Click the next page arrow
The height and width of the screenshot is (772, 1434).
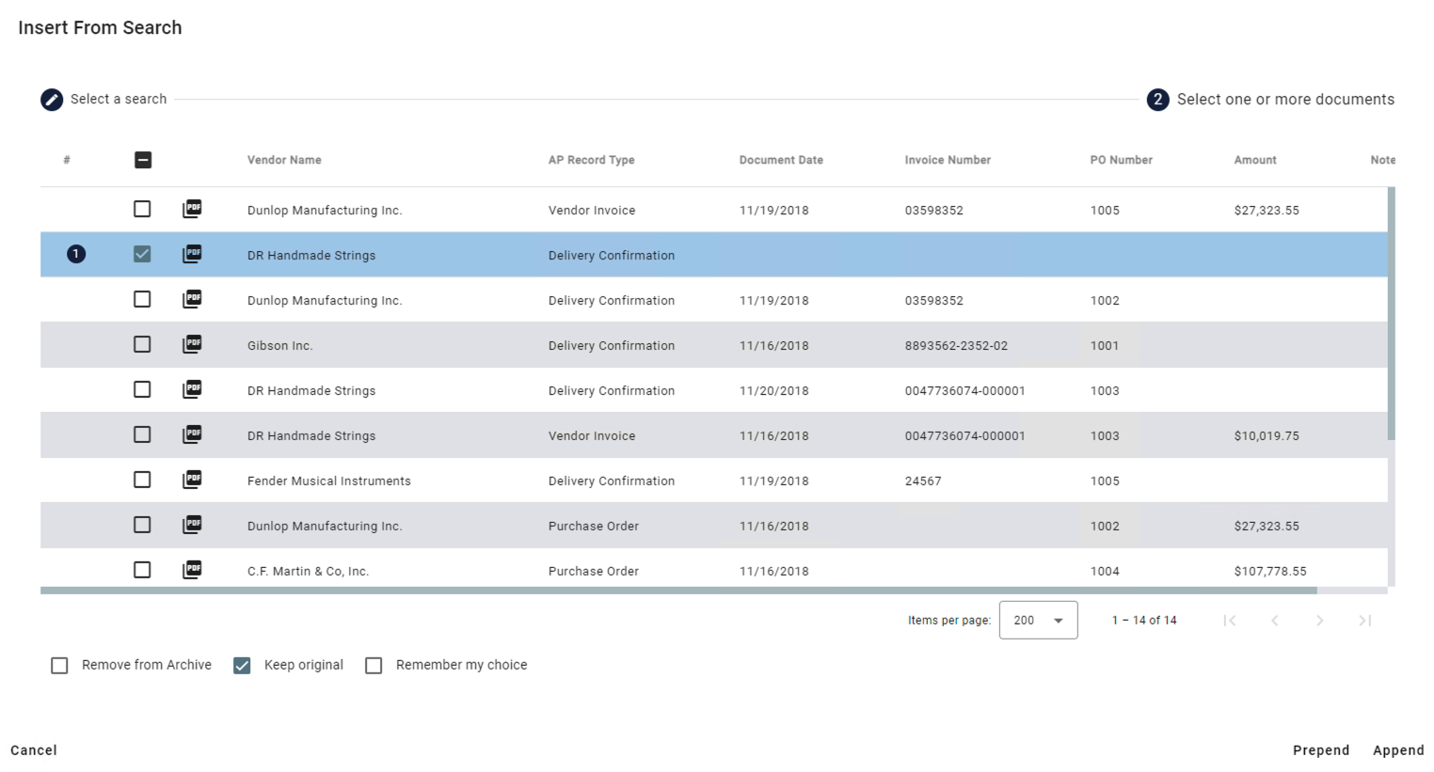coord(1319,620)
